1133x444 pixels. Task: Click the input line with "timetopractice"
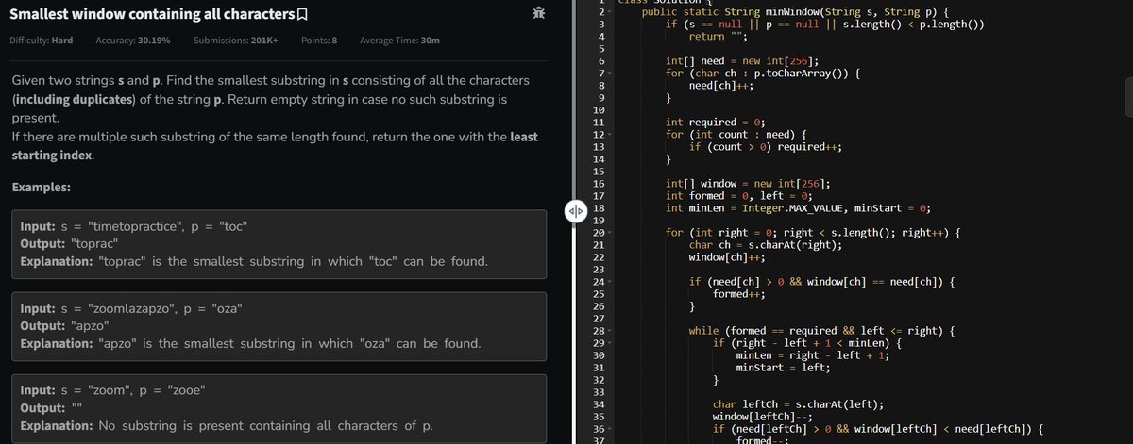pos(134,226)
